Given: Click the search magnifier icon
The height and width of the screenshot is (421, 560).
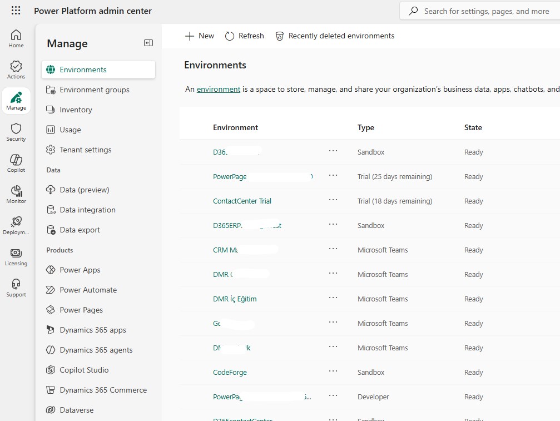Looking at the screenshot, I should pyautogui.click(x=413, y=11).
